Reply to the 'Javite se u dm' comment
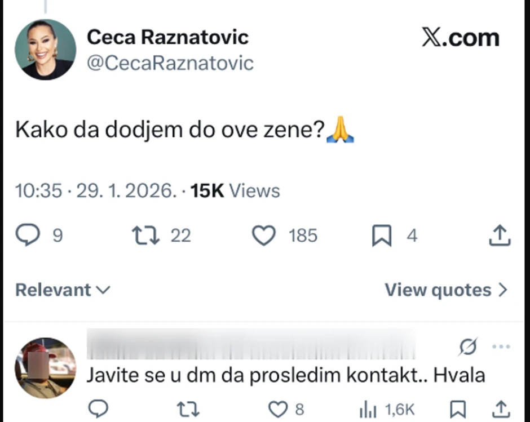The image size is (530, 422). (x=98, y=409)
